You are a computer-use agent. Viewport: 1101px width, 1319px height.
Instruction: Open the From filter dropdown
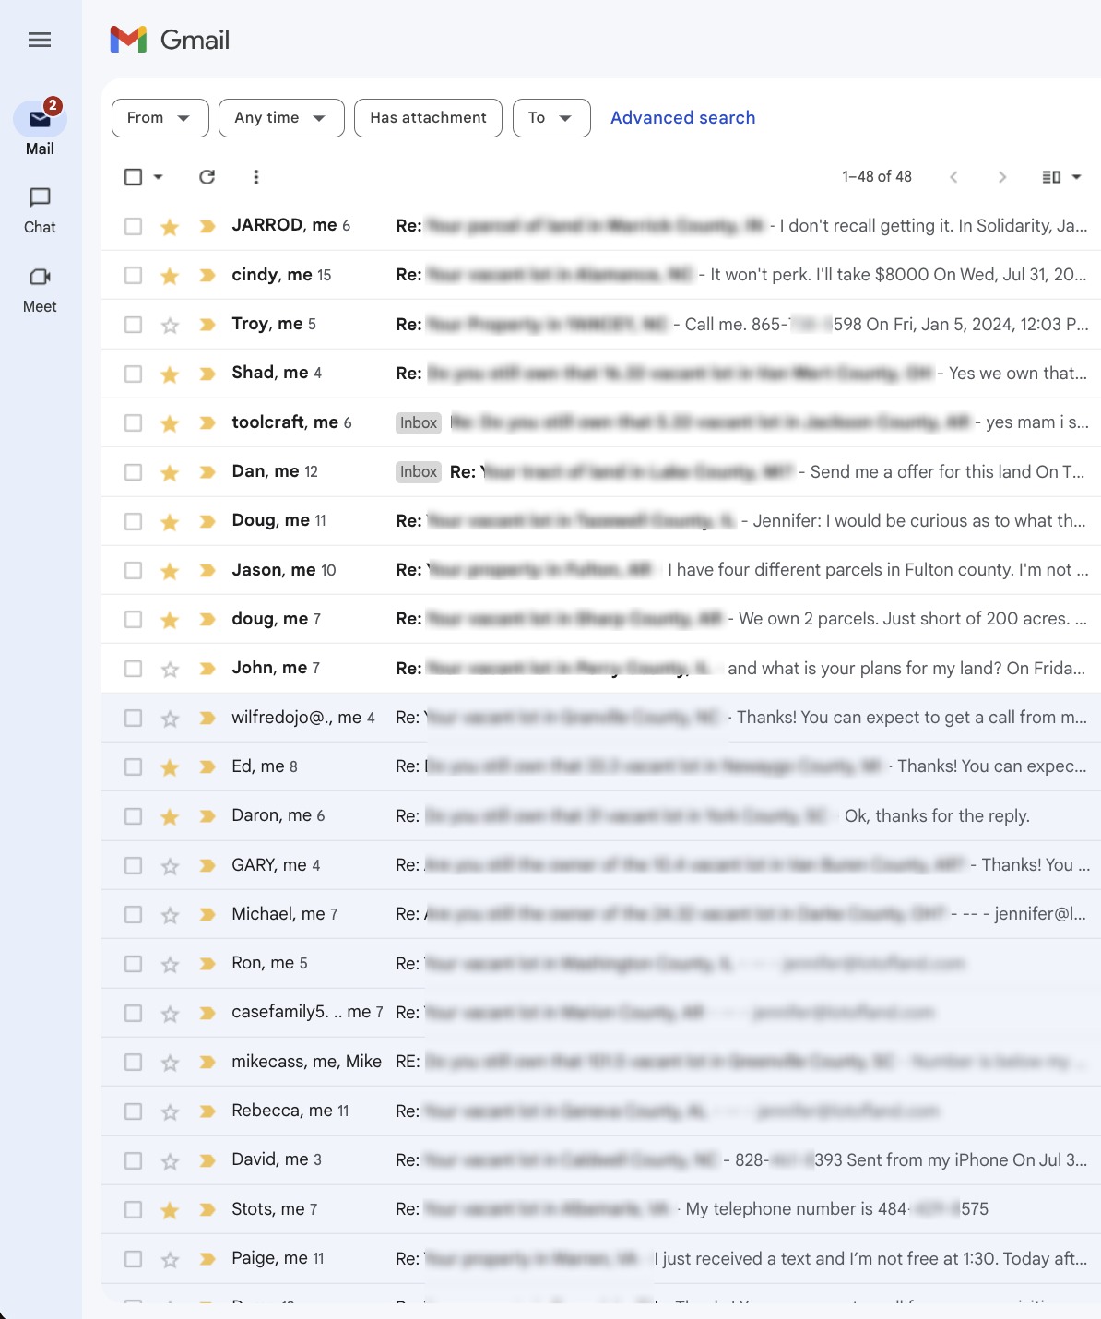tap(160, 118)
